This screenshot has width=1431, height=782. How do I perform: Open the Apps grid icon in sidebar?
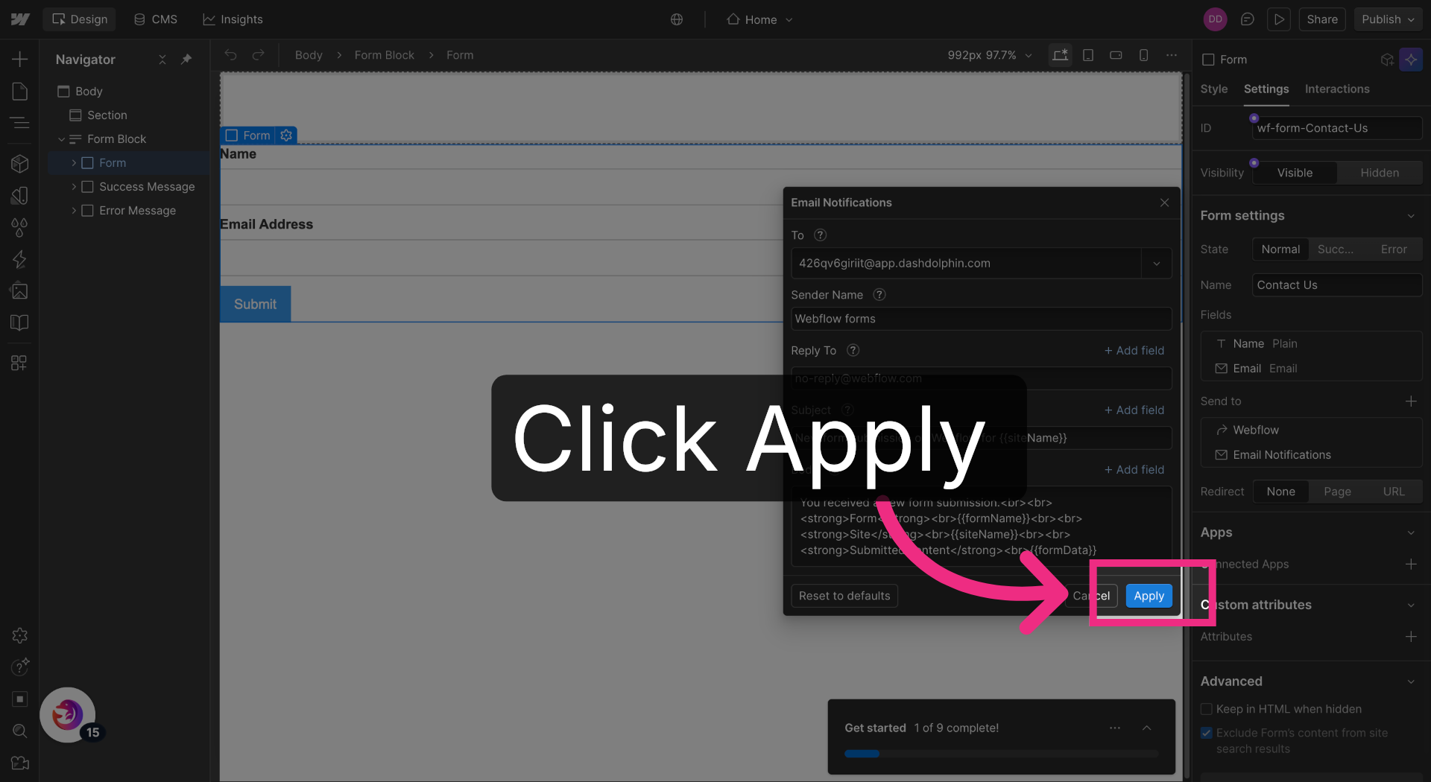coord(20,363)
